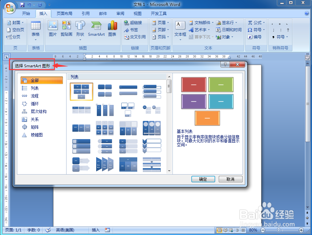This screenshot has height=235, width=312.
Task: Insert 日期和时间 date and time
Action: (x=229, y=30)
